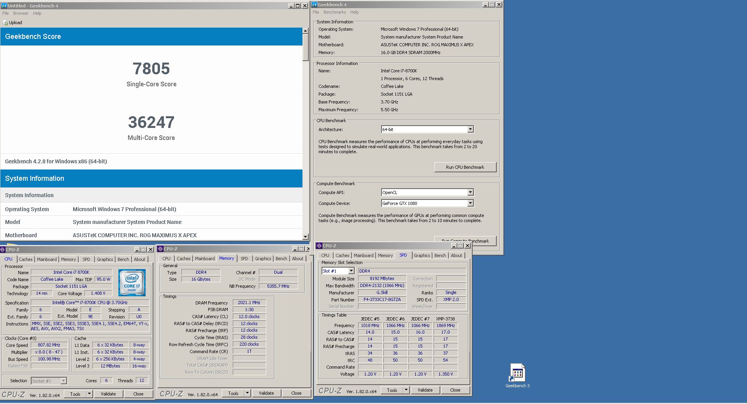Open Tools dropdown arrow in CPU-Z CPU window
Viewport: 747px width, 404px height.
pyautogui.click(x=89, y=394)
